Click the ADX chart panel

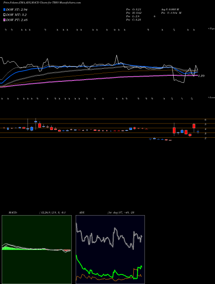pos(110,250)
